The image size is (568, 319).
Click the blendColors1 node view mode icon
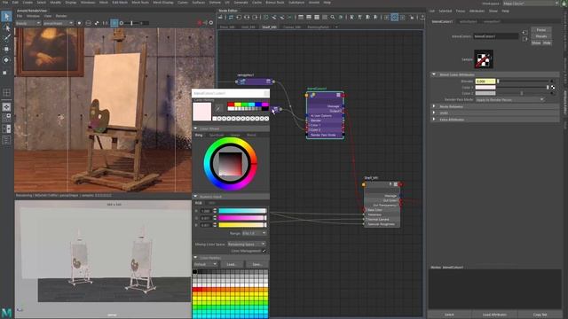click(338, 95)
